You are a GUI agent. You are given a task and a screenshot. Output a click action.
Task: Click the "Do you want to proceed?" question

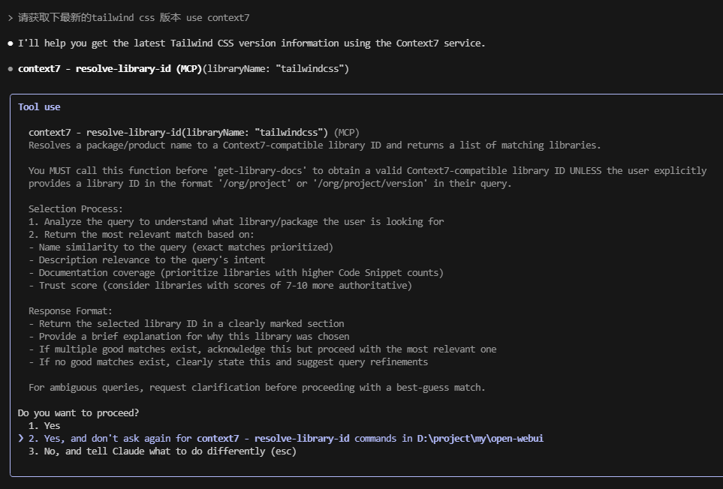pyautogui.click(x=78, y=412)
